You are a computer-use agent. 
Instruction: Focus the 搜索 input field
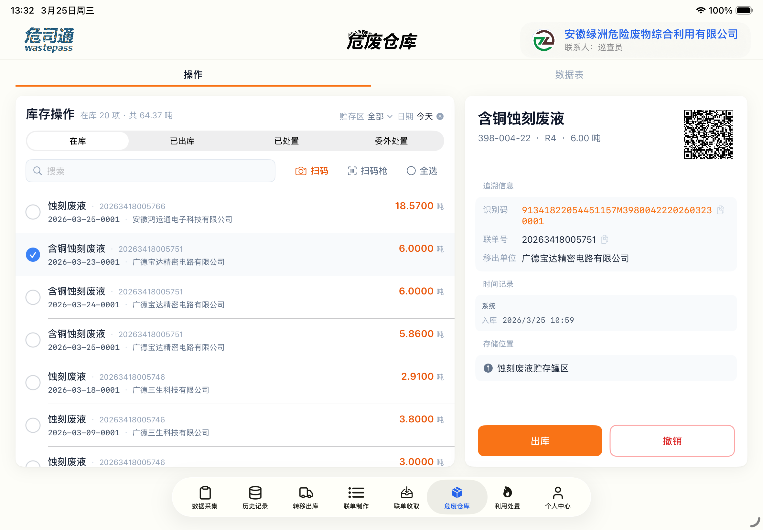[x=150, y=171]
